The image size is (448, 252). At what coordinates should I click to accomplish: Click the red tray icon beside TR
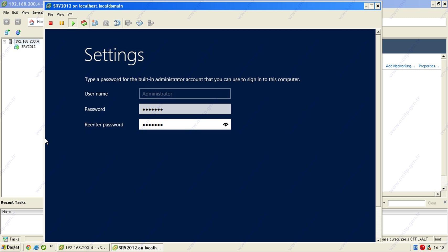[x=422, y=247]
